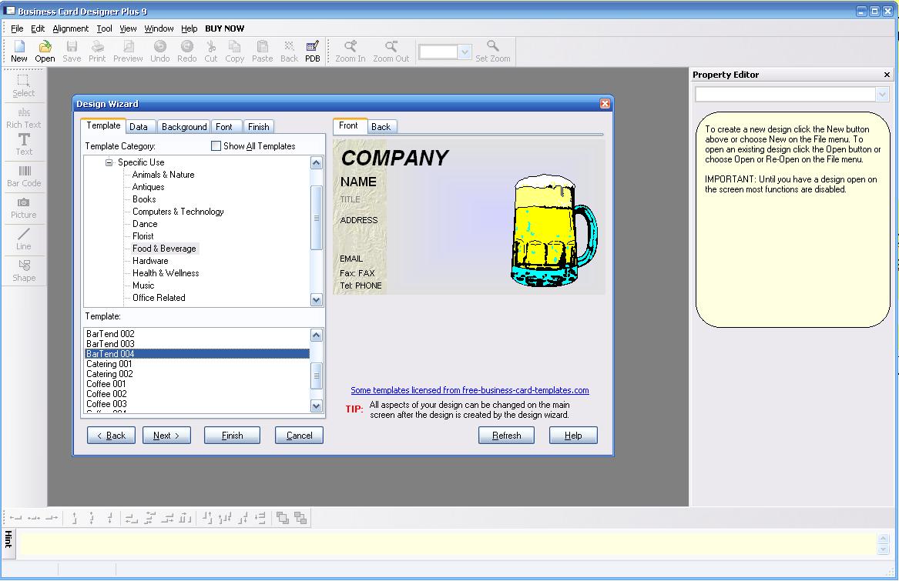This screenshot has height=581, width=899.
Task: Switch to the Background tab
Action: (184, 127)
